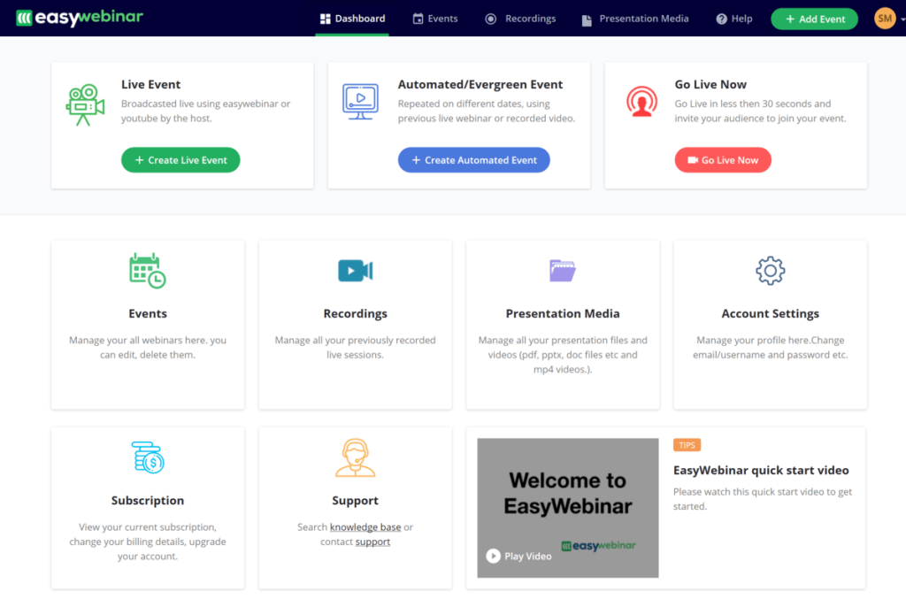The image size is (906, 607).
Task: Click the Go Live Now broadcast icon
Action: 641,100
